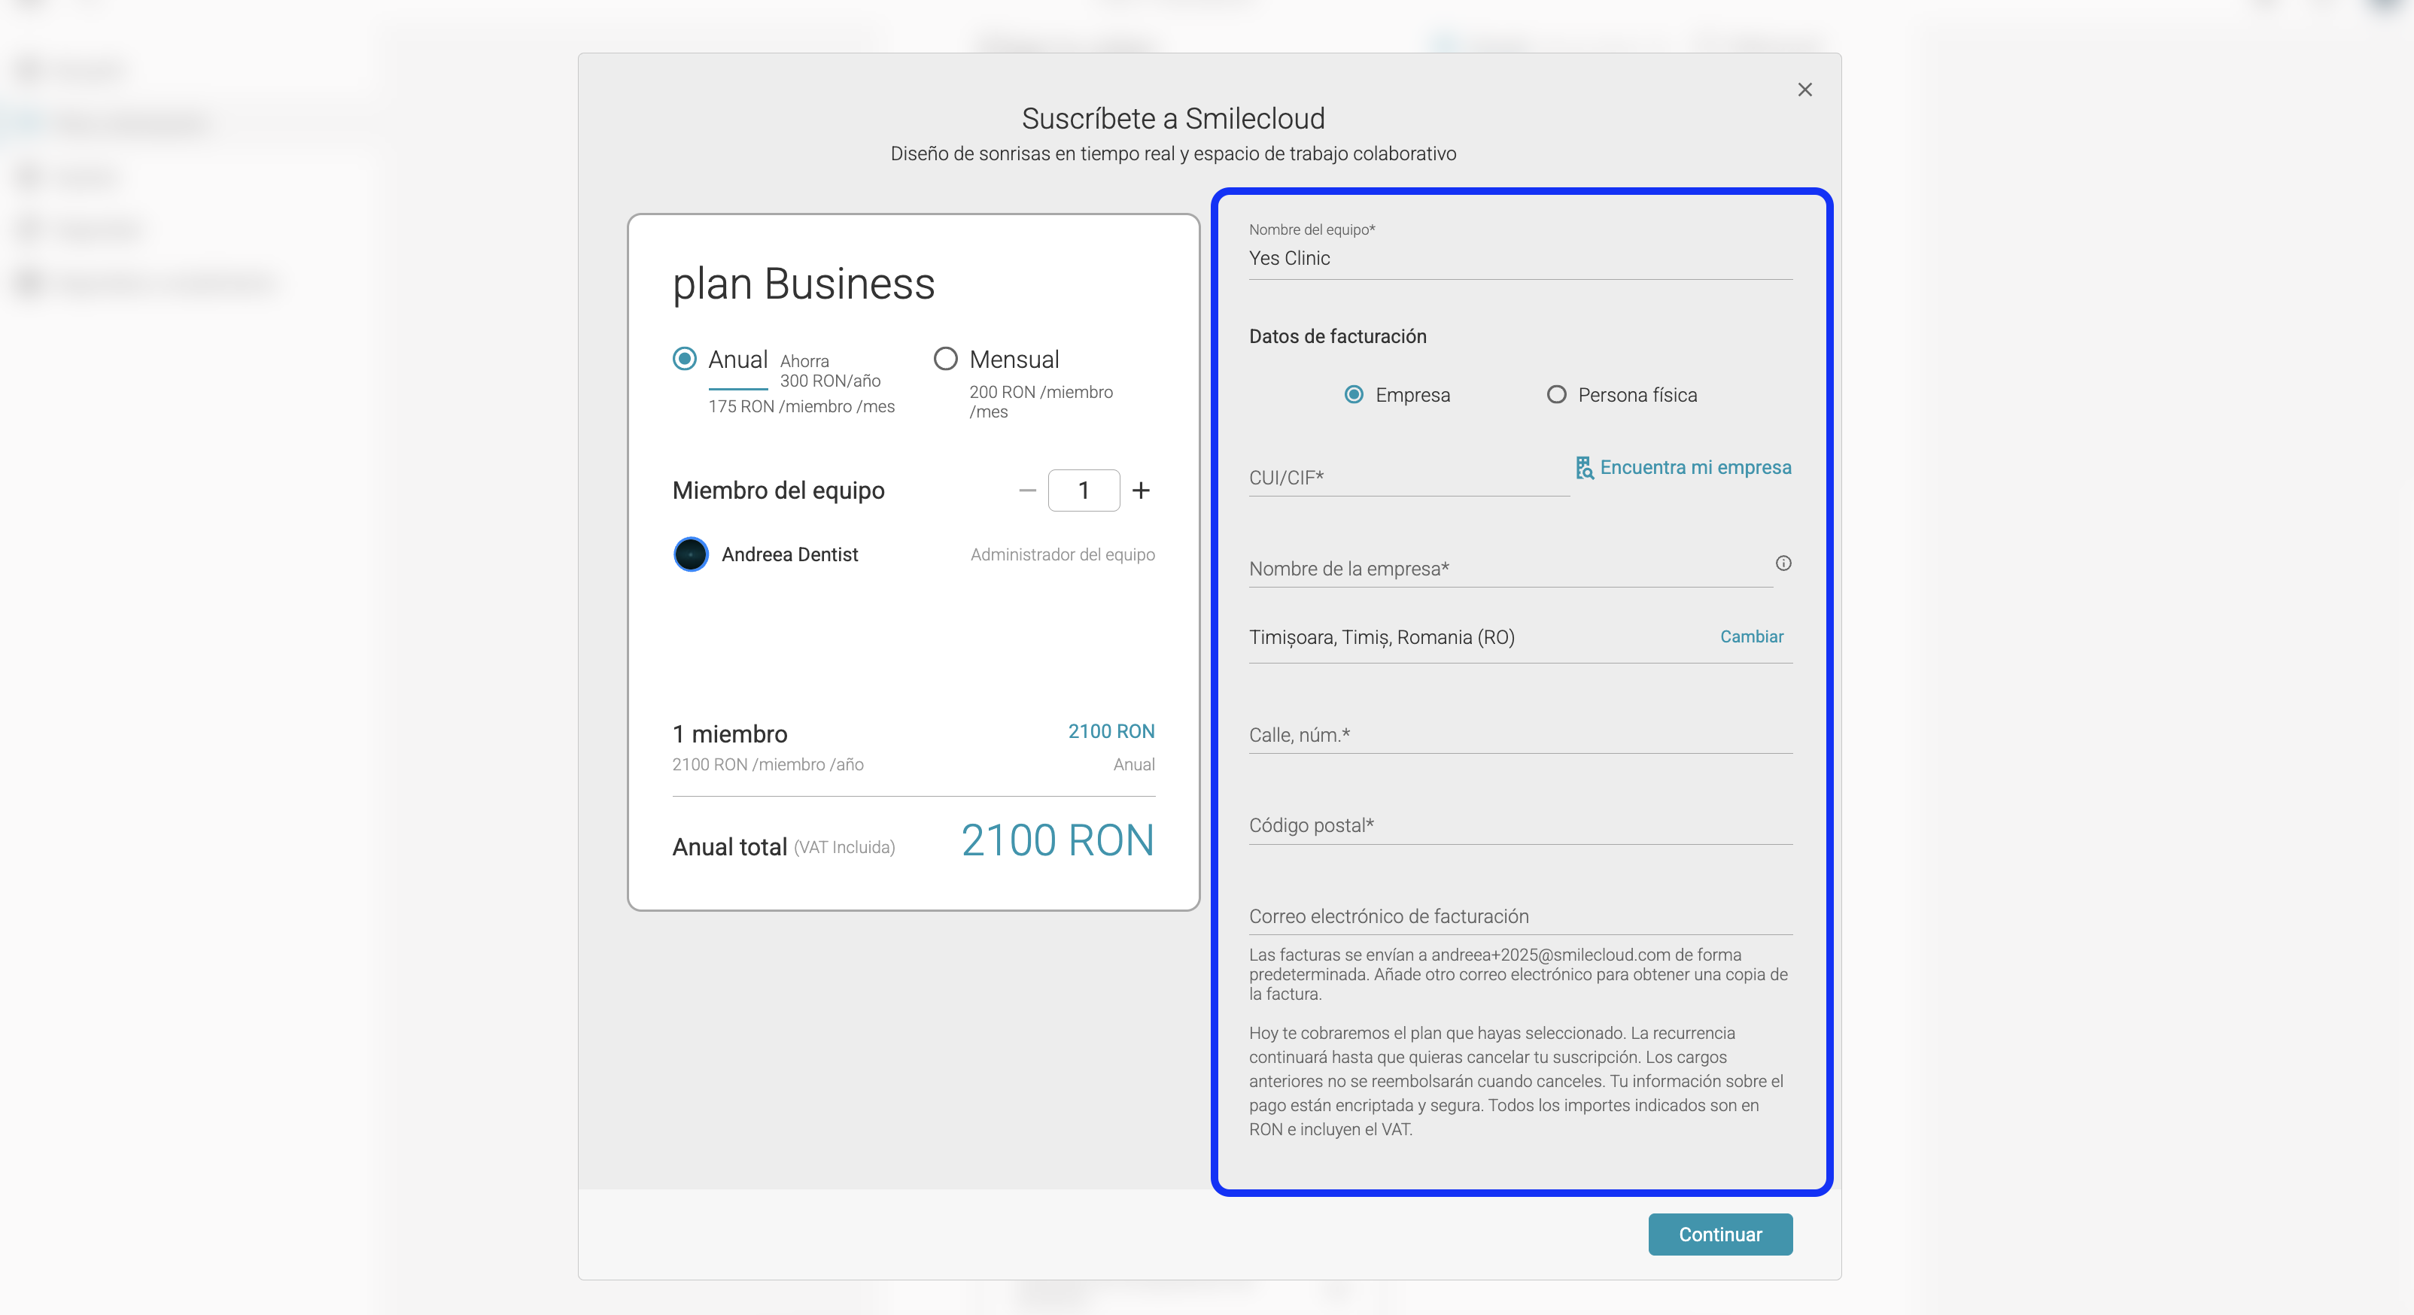The image size is (2414, 1315).
Task: Choose Empresa as billing type
Action: coord(1354,394)
